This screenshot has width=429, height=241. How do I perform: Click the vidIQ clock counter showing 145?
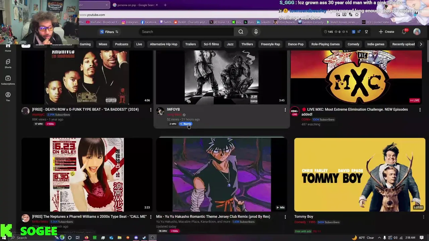point(328,32)
